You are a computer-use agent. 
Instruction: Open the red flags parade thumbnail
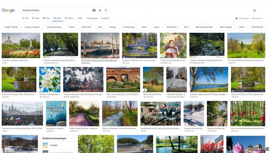click(x=212, y=144)
